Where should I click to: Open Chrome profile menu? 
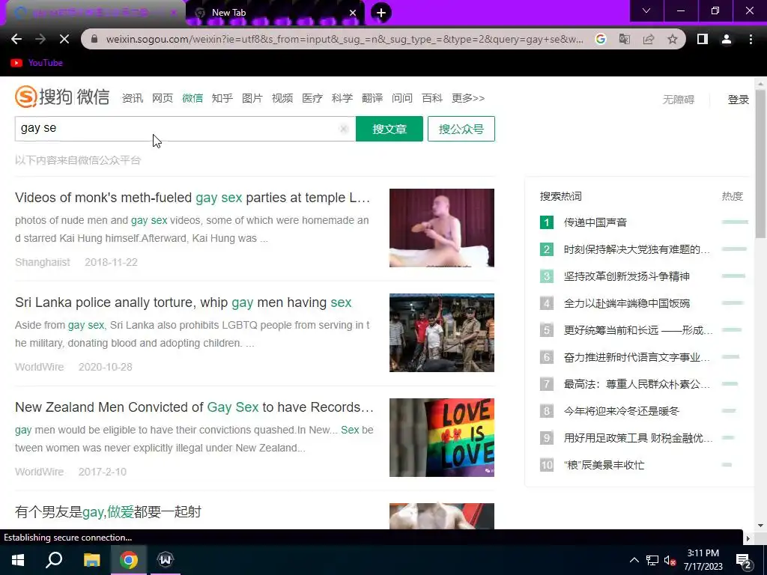pyautogui.click(x=727, y=39)
